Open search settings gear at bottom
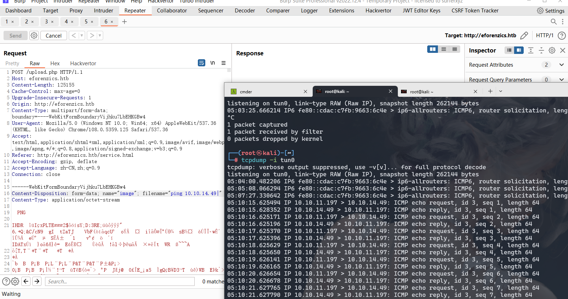This screenshot has width=568, height=299. click(15, 282)
